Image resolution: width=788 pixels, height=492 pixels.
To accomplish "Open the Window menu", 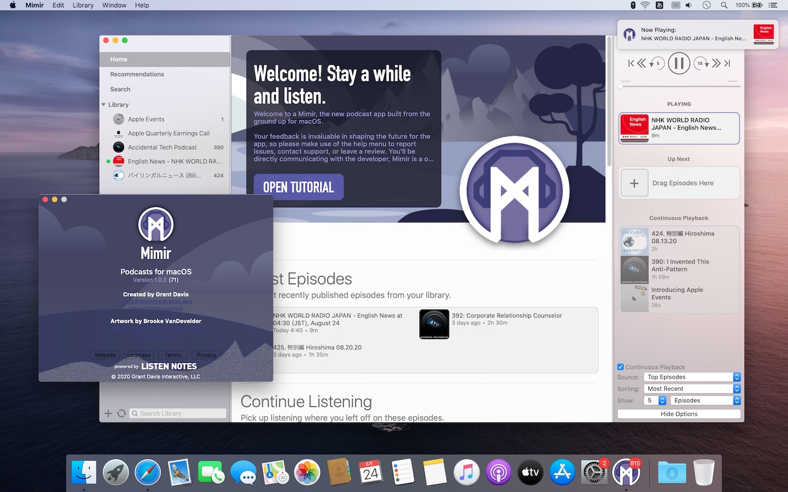I will coord(114,5).
